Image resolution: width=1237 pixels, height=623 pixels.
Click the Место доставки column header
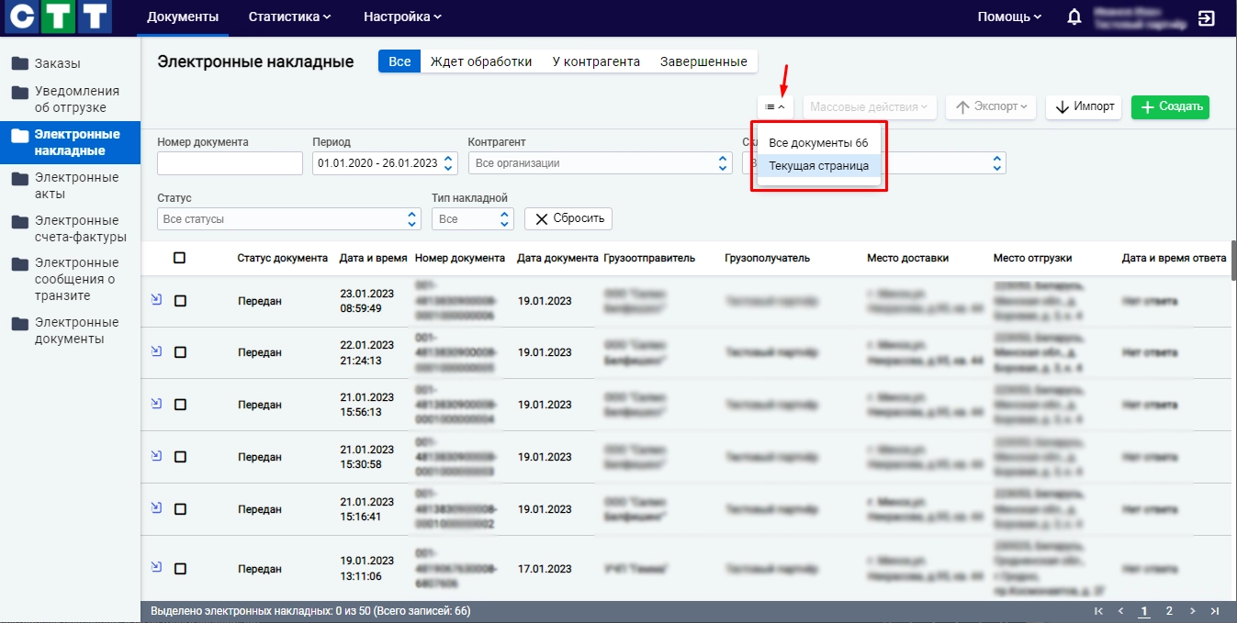907,259
